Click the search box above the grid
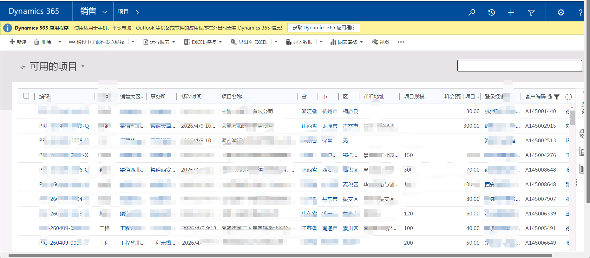The image size is (590, 258). (519, 66)
